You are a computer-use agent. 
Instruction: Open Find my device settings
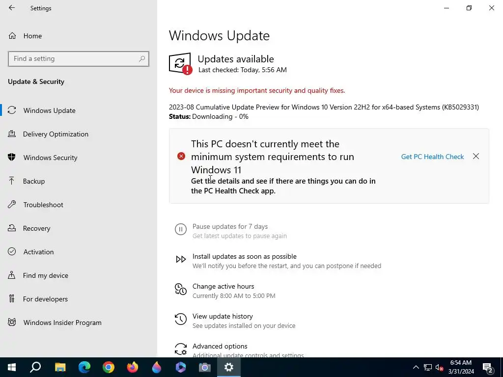coord(46,275)
